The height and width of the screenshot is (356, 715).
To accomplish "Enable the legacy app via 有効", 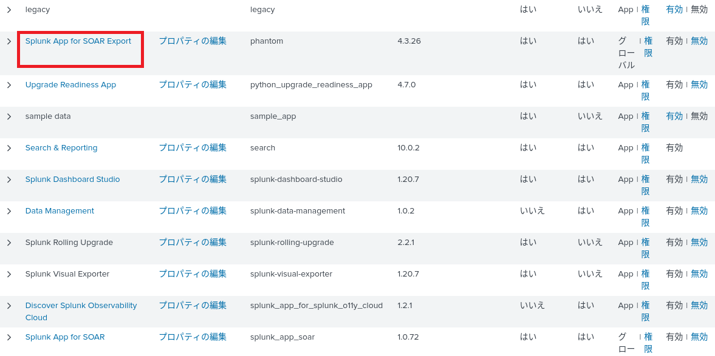I will pos(674,10).
